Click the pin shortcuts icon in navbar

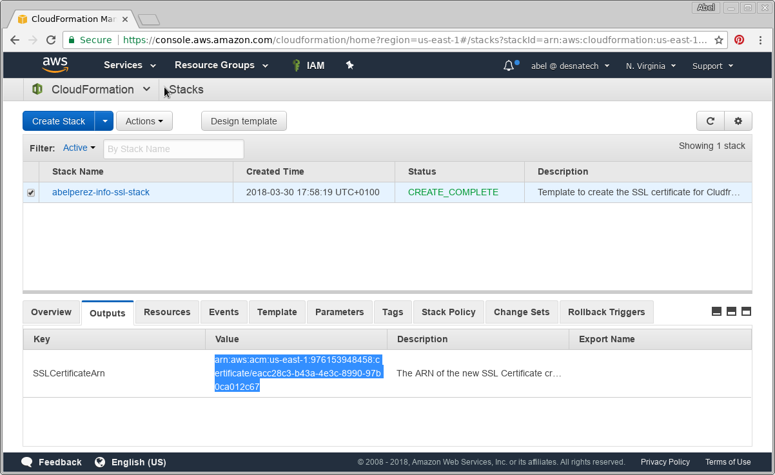pos(350,65)
